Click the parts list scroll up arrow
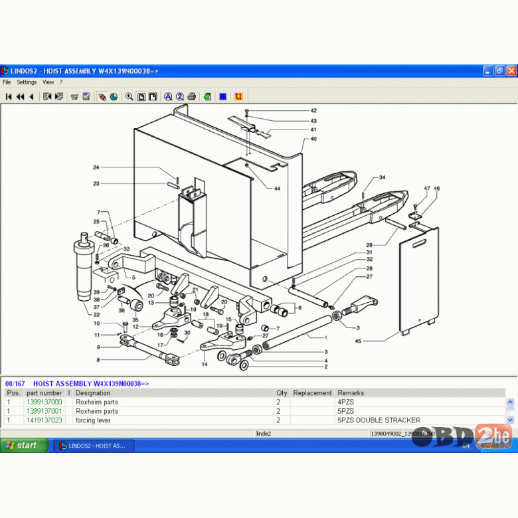This screenshot has height=518, width=518. pyautogui.click(x=510, y=402)
